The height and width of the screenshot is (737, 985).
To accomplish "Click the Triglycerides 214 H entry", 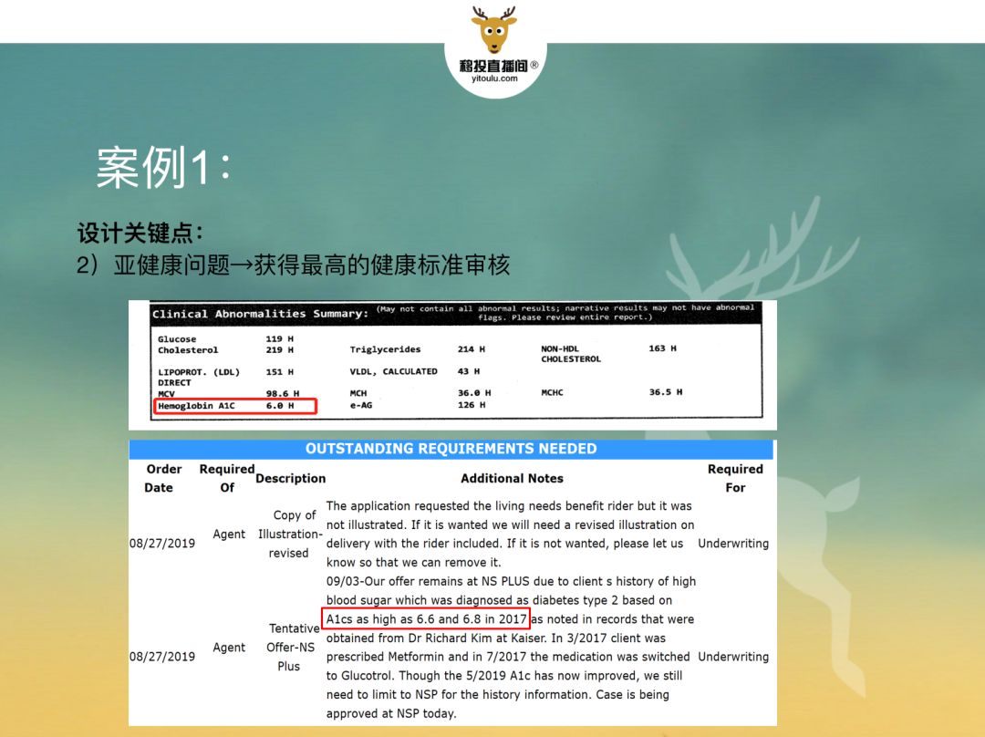I will coord(417,349).
